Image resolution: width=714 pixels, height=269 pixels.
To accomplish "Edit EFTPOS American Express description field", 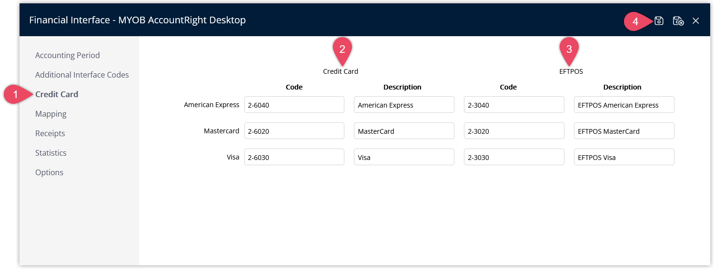I will pyautogui.click(x=624, y=105).
